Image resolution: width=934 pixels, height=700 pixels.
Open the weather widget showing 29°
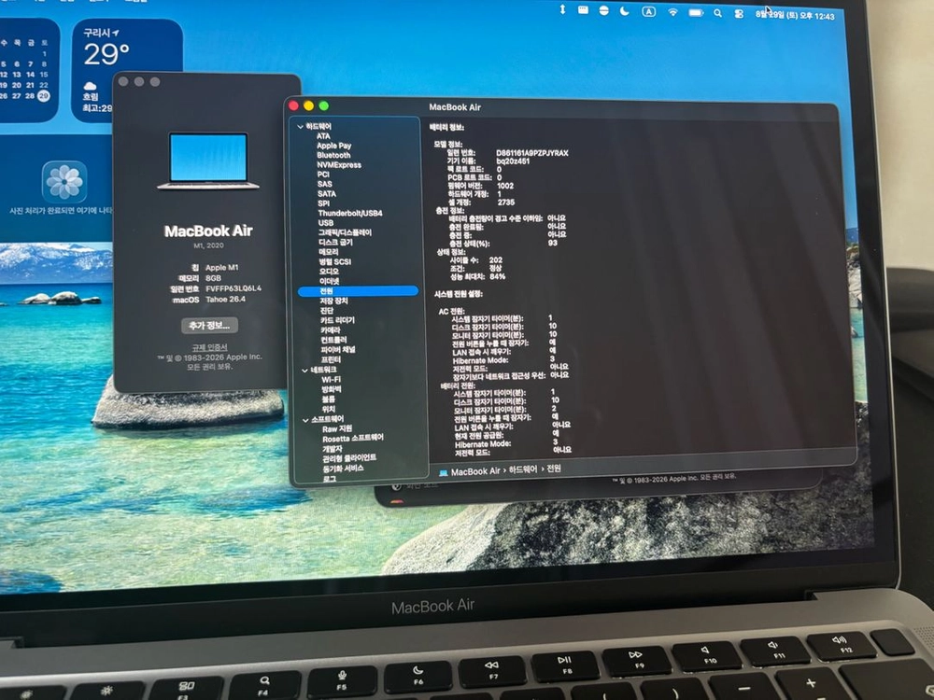(127, 70)
